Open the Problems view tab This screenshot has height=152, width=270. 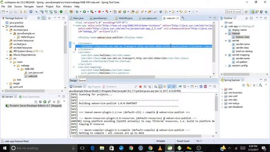110,87
